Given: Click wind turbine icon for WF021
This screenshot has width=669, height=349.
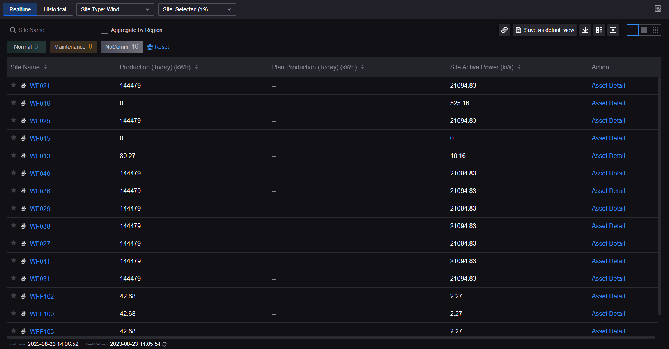Looking at the screenshot, I should coord(23,85).
